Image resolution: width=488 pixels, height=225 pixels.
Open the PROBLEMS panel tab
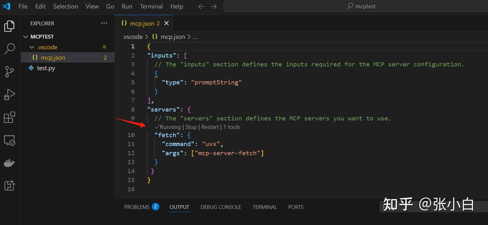point(137,207)
